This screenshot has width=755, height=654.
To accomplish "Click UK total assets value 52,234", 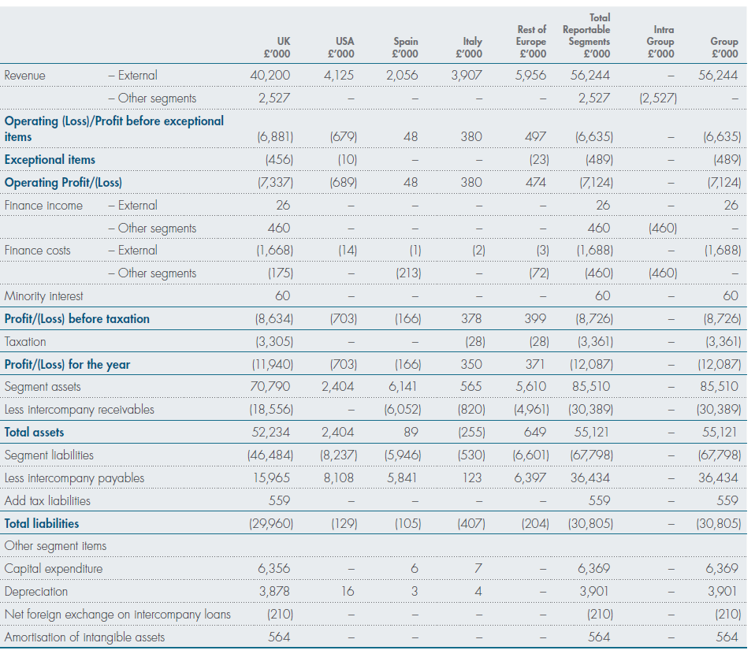I will [270, 433].
